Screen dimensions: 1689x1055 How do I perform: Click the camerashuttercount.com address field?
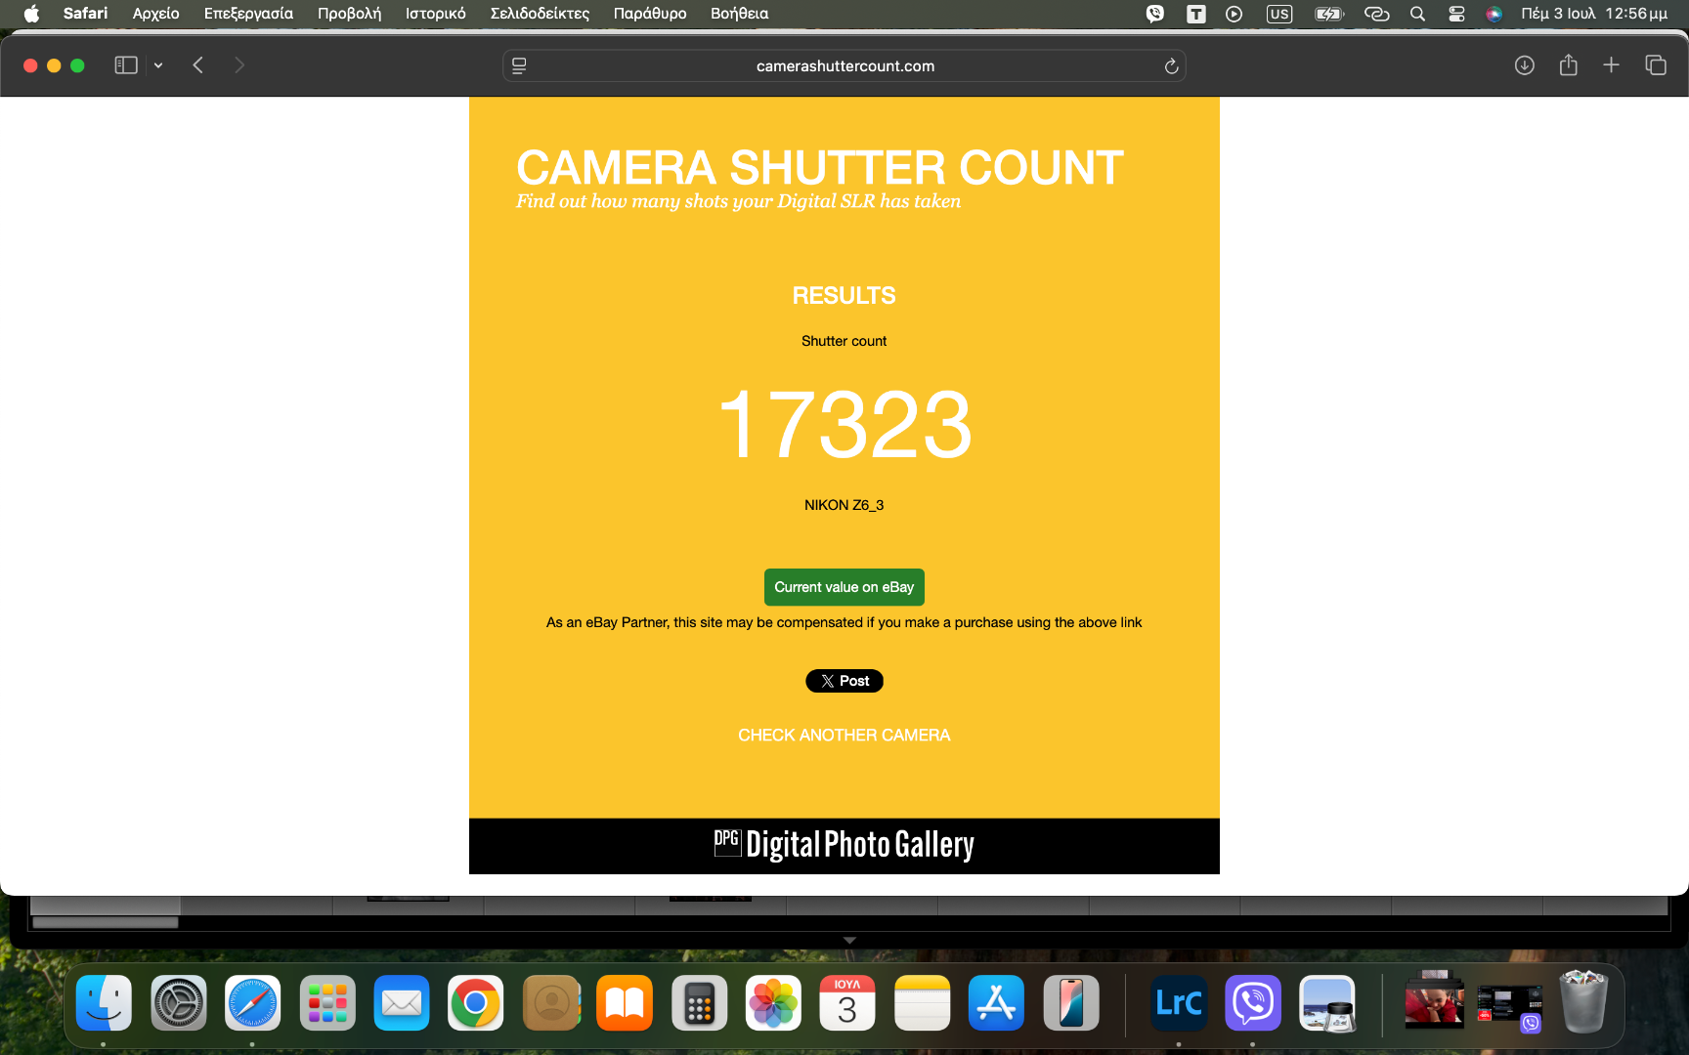844,65
